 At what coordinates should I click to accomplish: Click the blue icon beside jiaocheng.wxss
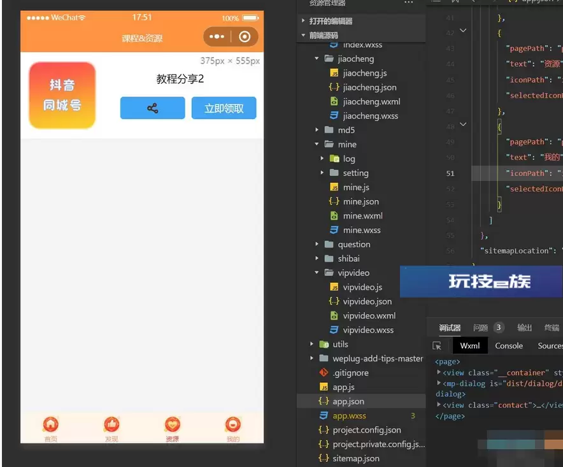tap(334, 116)
